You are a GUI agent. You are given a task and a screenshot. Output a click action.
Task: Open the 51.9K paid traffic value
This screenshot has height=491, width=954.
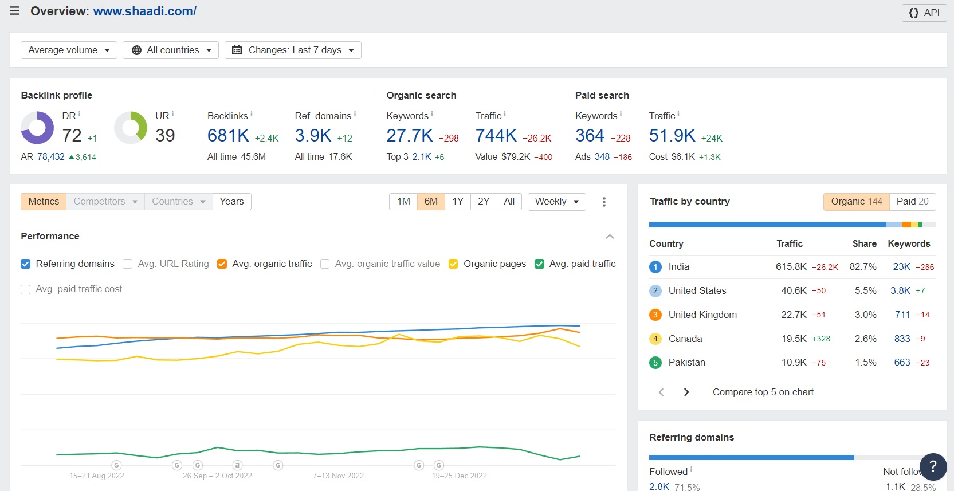tap(672, 135)
